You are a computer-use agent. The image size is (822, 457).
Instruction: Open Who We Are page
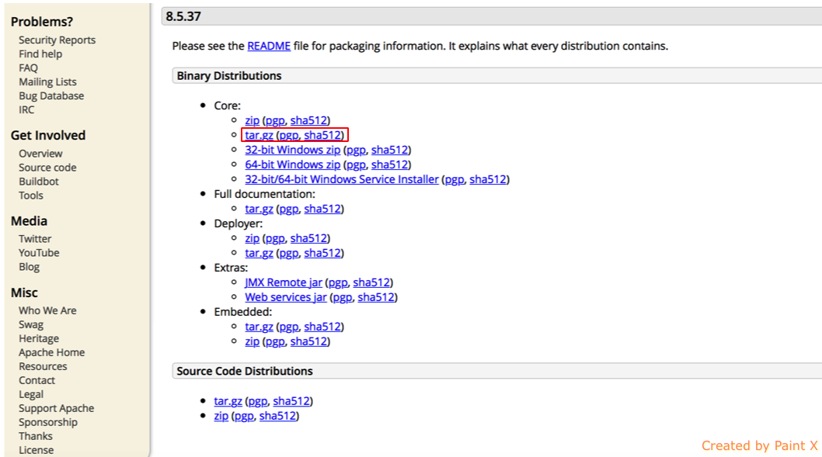click(47, 310)
